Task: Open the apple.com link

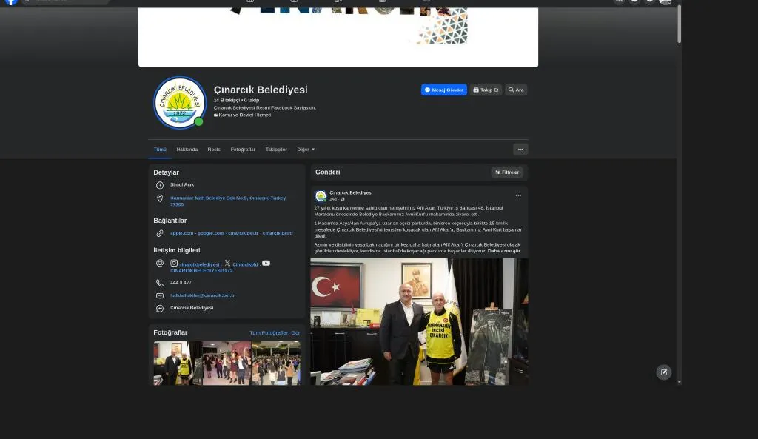Action: (182, 233)
